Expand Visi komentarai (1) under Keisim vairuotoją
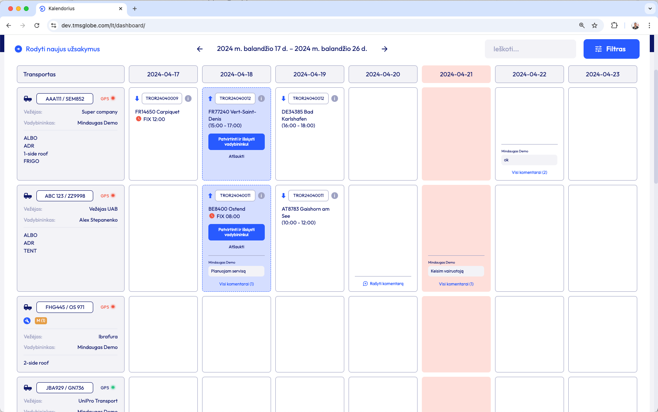The width and height of the screenshot is (658, 412). click(x=456, y=284)
